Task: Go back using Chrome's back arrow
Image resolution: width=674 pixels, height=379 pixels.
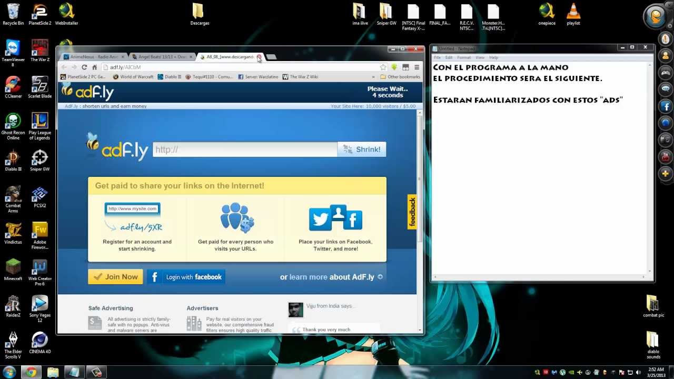Action: click(x=64, y=67)
